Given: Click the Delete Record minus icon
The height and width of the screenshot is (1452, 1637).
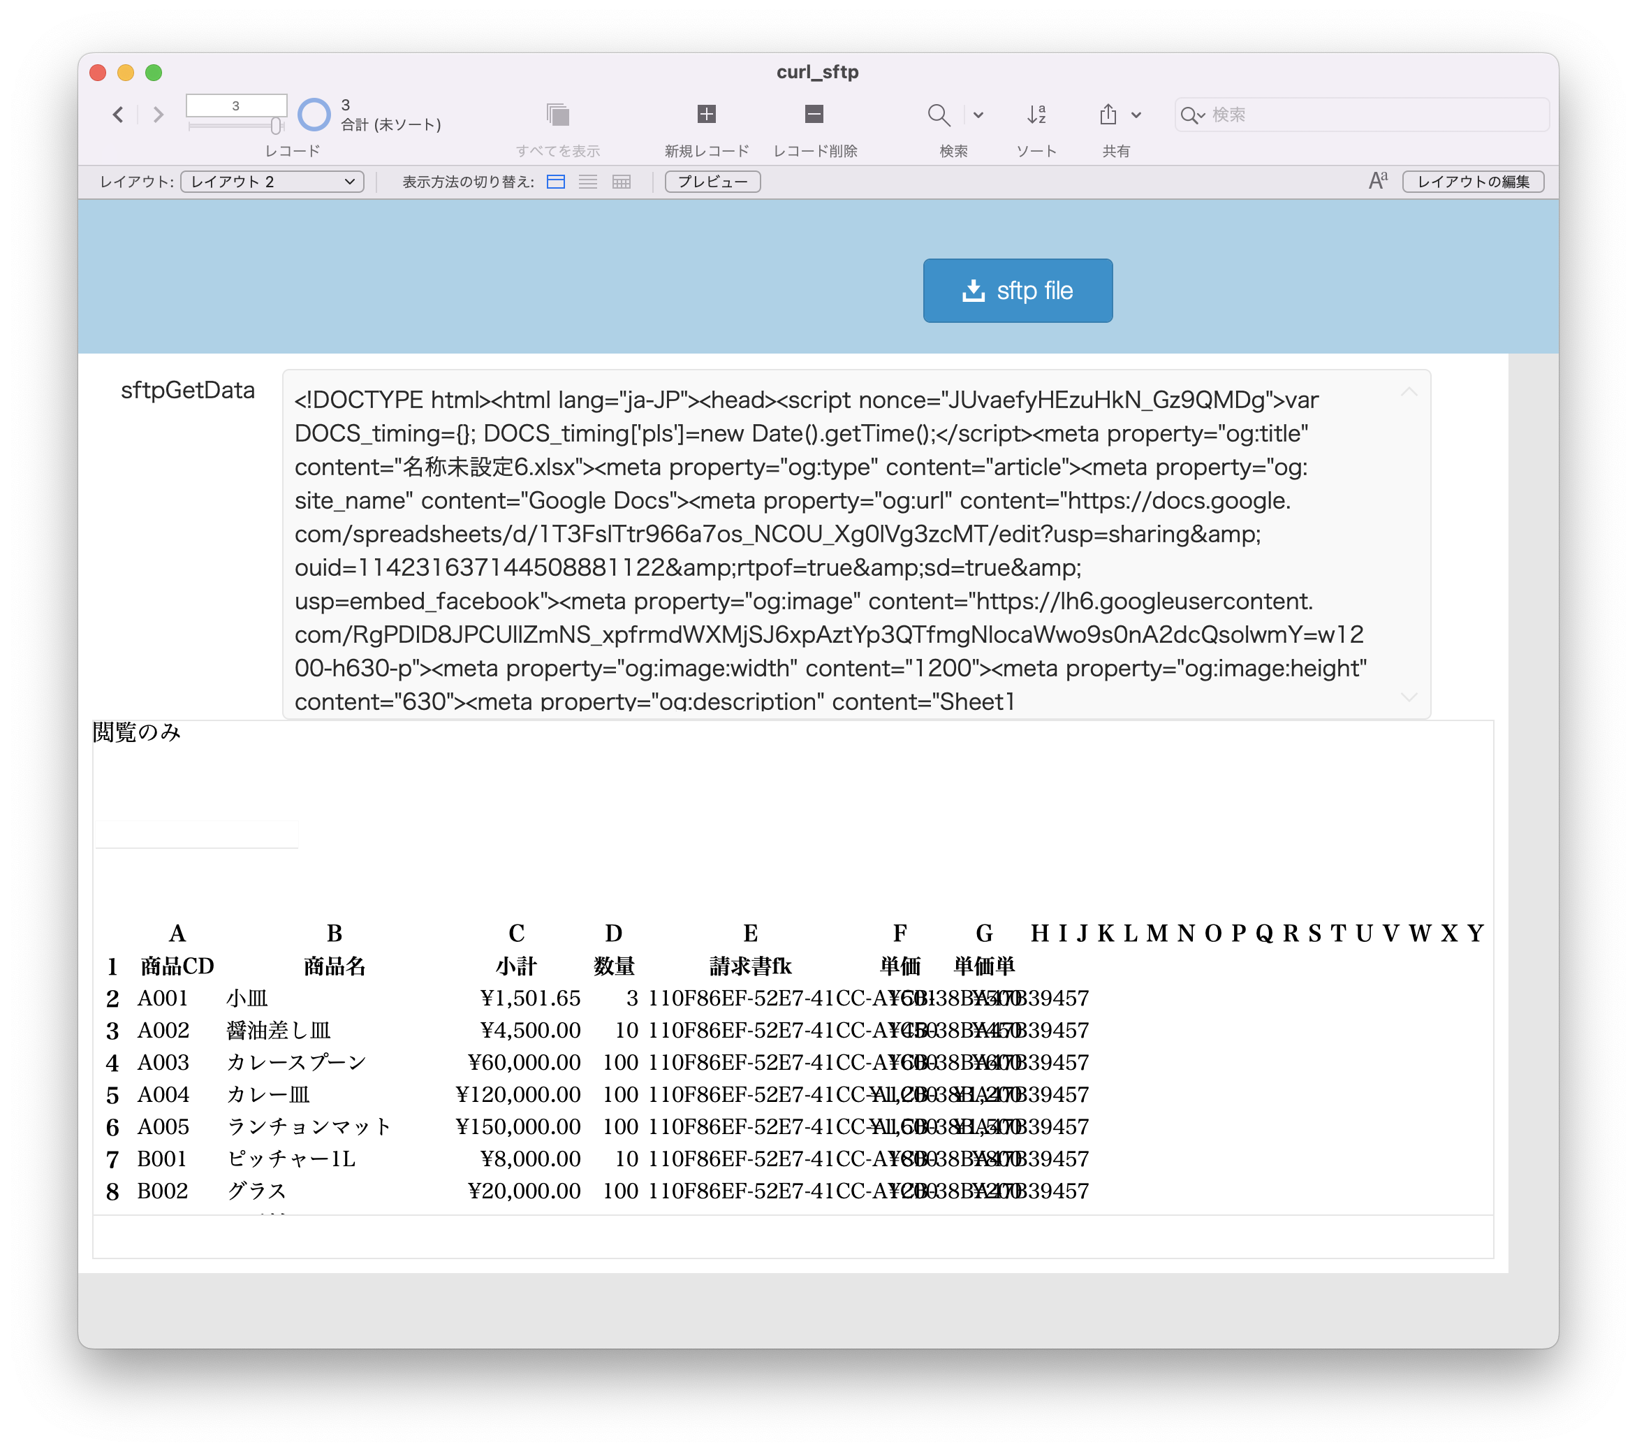Looking at the screenshot, I should click(814, 115).
